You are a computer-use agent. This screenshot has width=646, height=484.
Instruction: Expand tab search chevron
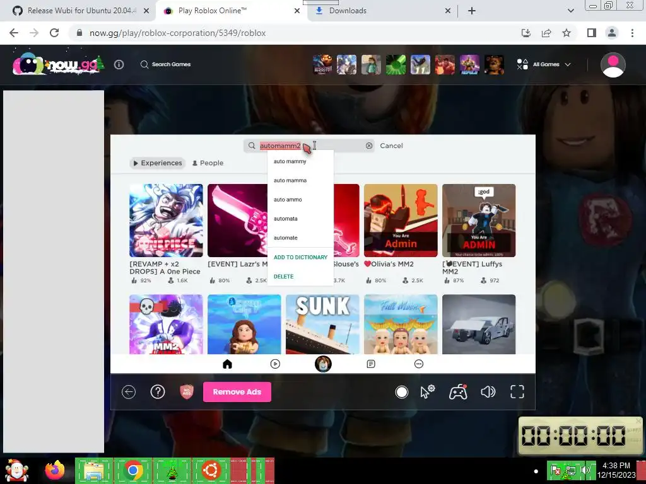click(570, 11)
